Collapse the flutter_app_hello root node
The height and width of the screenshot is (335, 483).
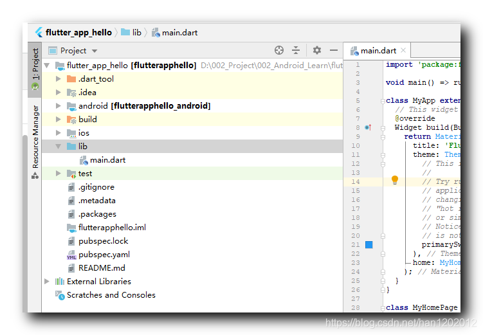[47, 66]
